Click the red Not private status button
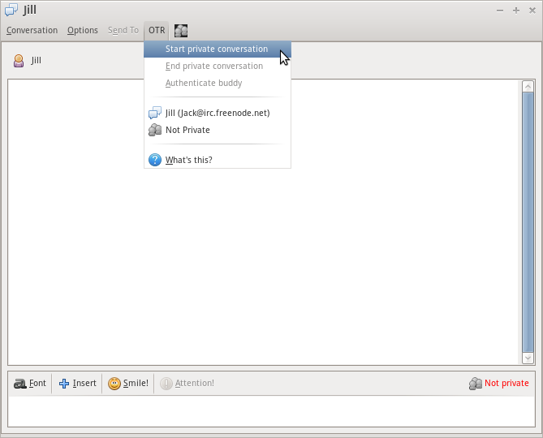Viewport: 543px width, 438px height. click(506, 384)
